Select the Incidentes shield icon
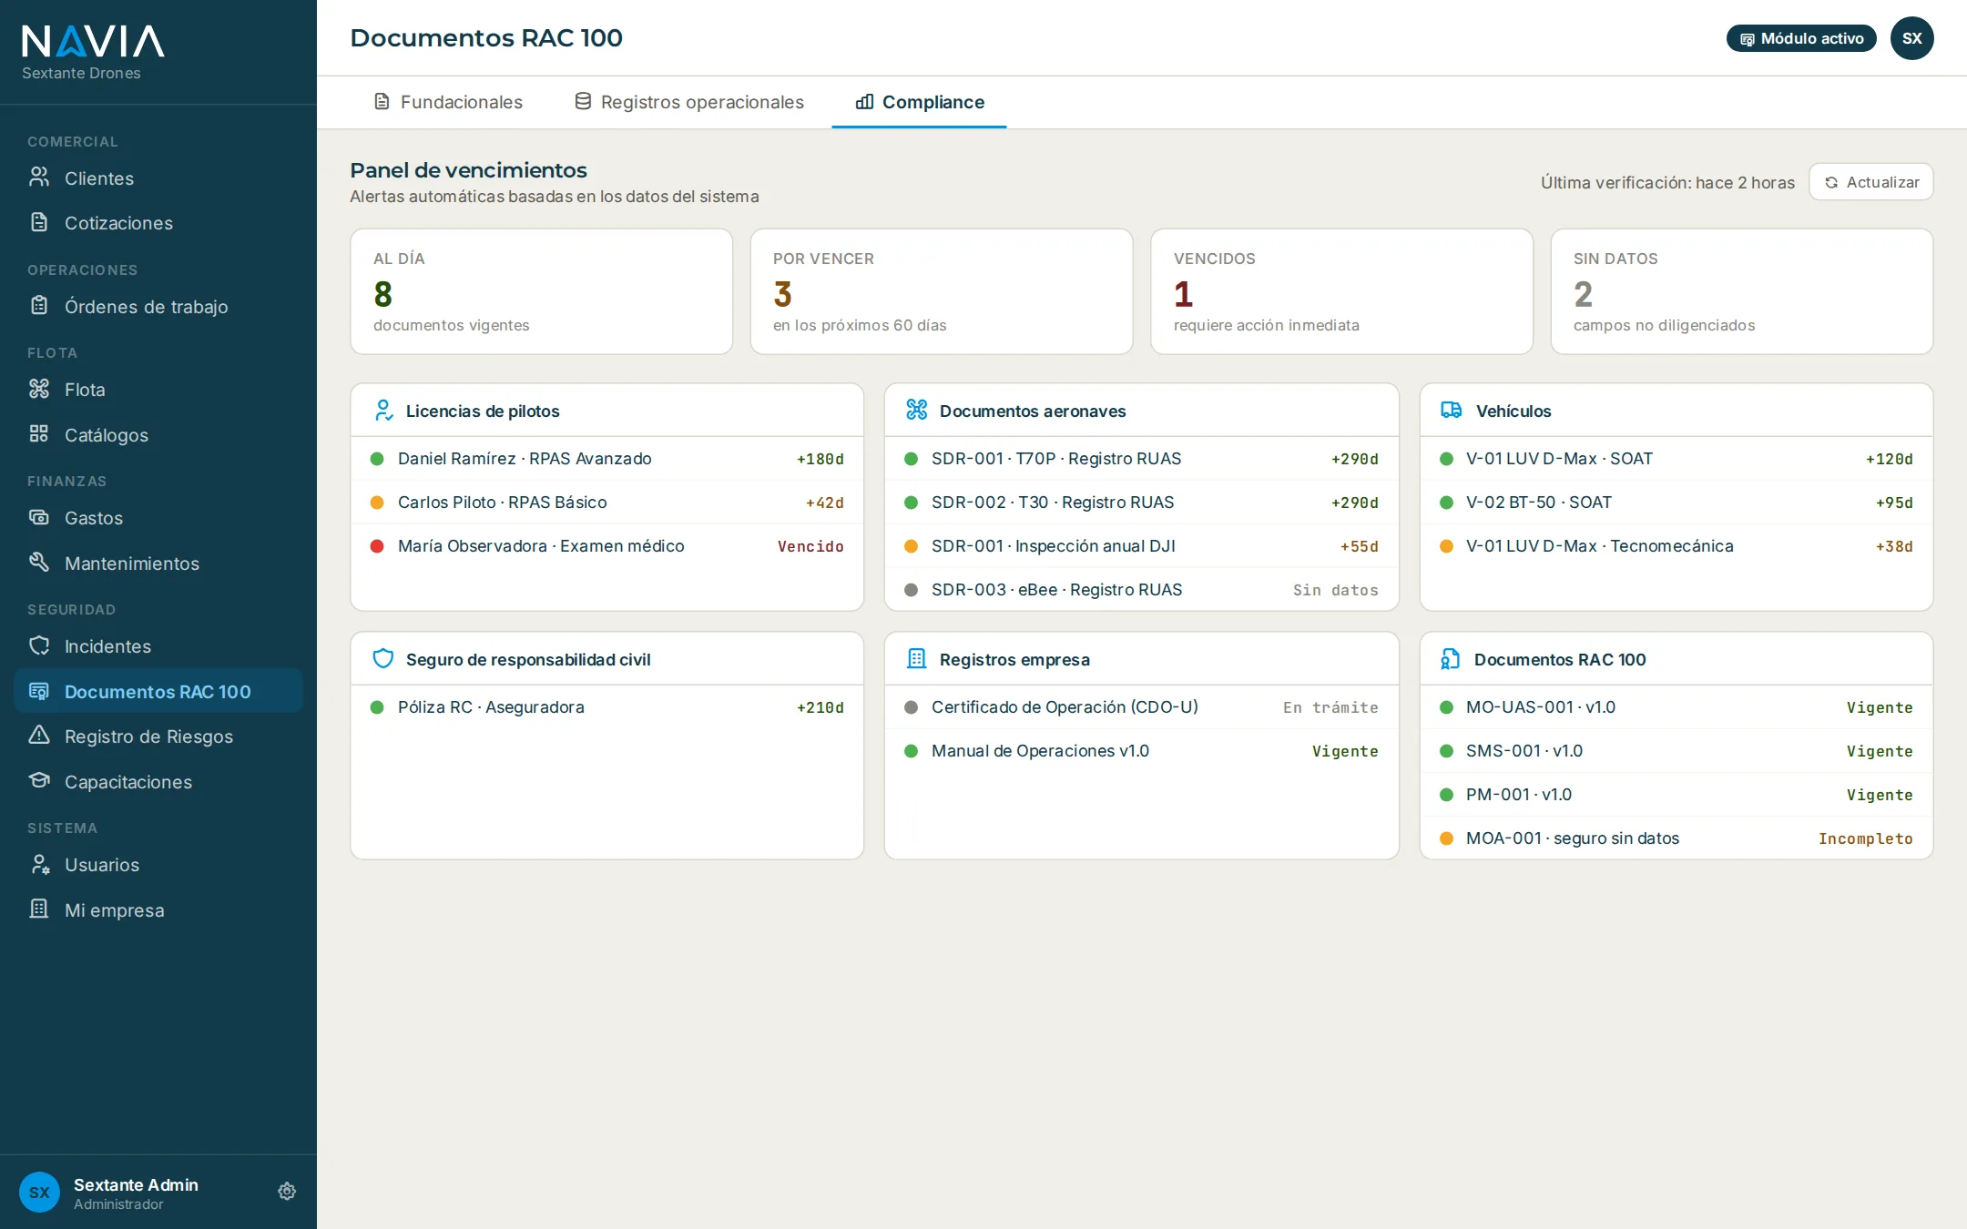Screen dimensions: 1967x1229 (39, 645)
